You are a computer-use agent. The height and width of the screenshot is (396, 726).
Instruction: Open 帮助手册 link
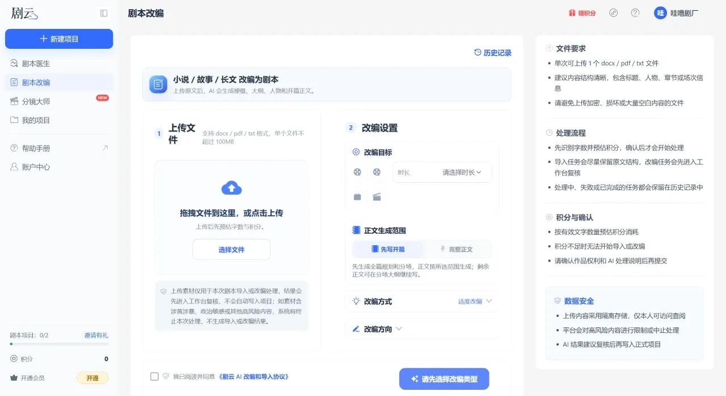pyautogui.click(x=59, y=148)
